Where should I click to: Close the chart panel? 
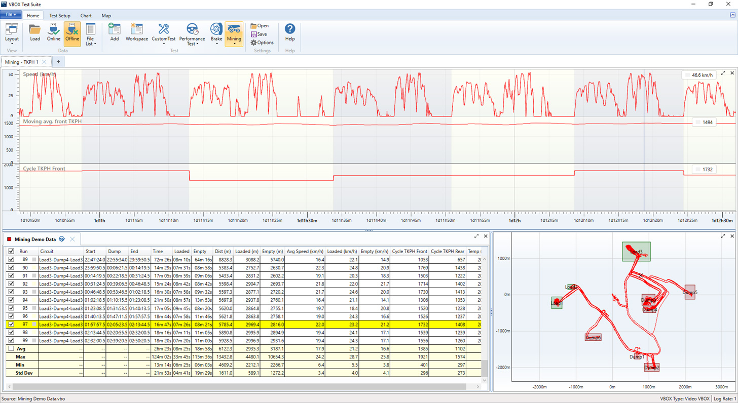732,73
